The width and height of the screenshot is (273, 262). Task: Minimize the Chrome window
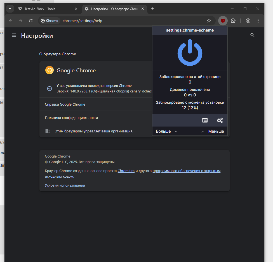[x=232, y=9]
